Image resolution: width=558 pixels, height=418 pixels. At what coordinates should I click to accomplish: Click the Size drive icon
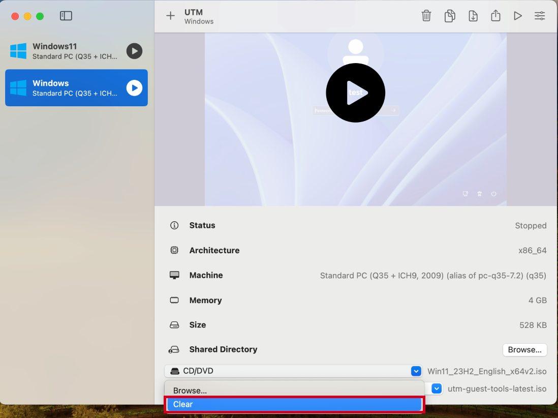click(174, 325)
